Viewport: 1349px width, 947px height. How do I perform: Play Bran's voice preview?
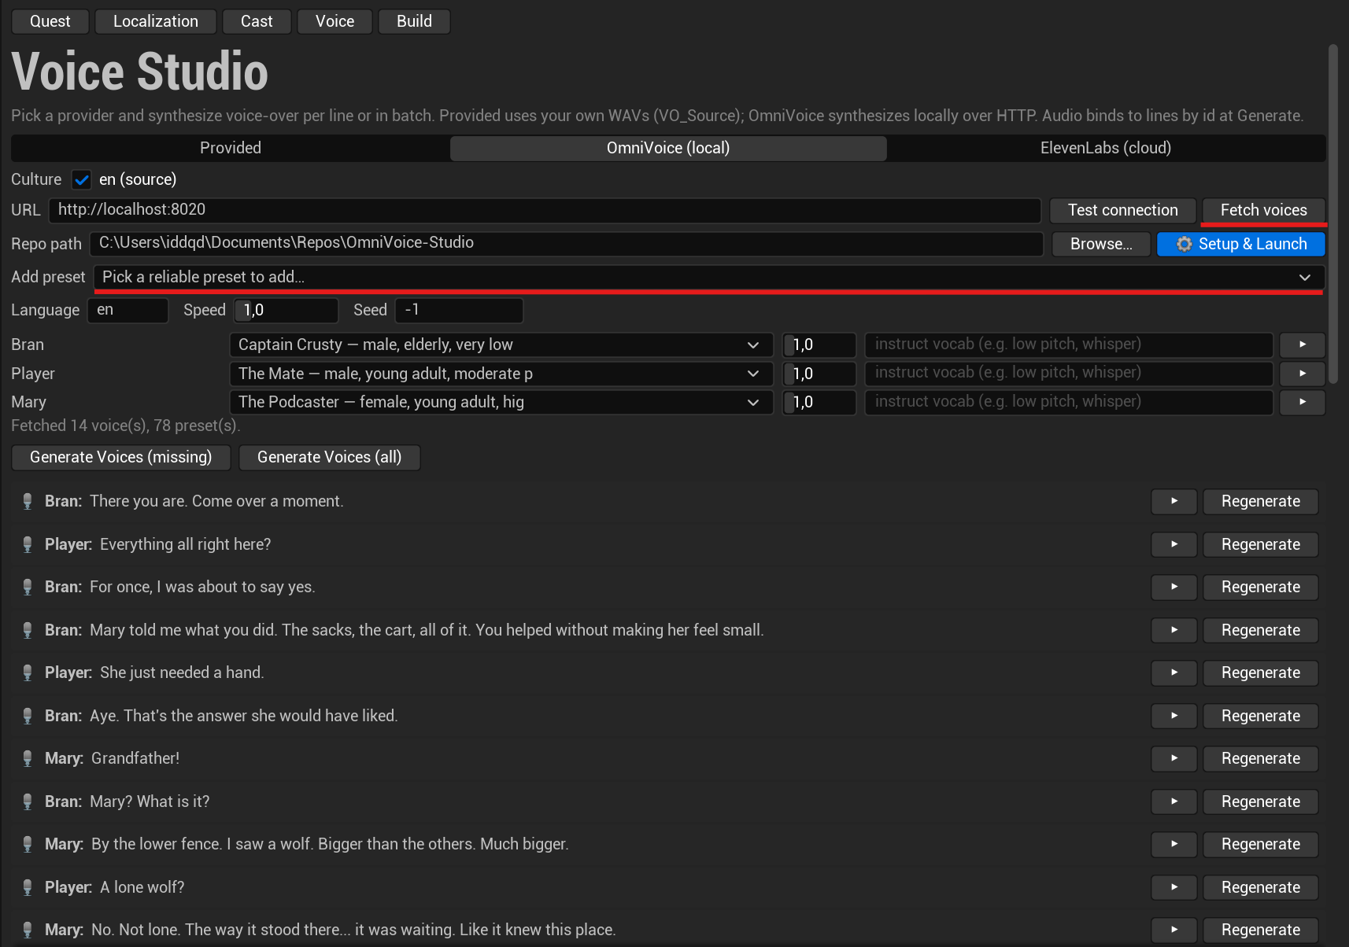[x=1302, y=345]
